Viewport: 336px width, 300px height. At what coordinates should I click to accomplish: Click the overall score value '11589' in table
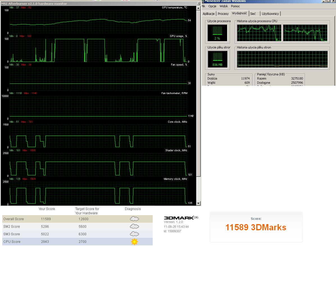tap(46, 219)
